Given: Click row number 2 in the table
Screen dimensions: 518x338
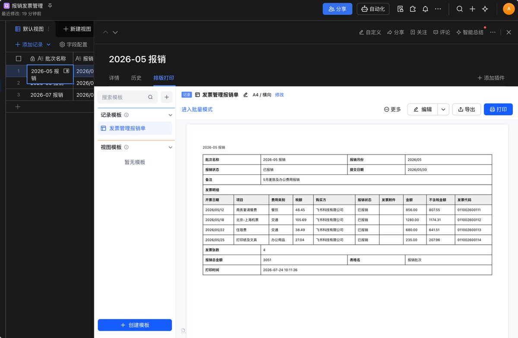Looking at the screenshot, I should point(19,83).
